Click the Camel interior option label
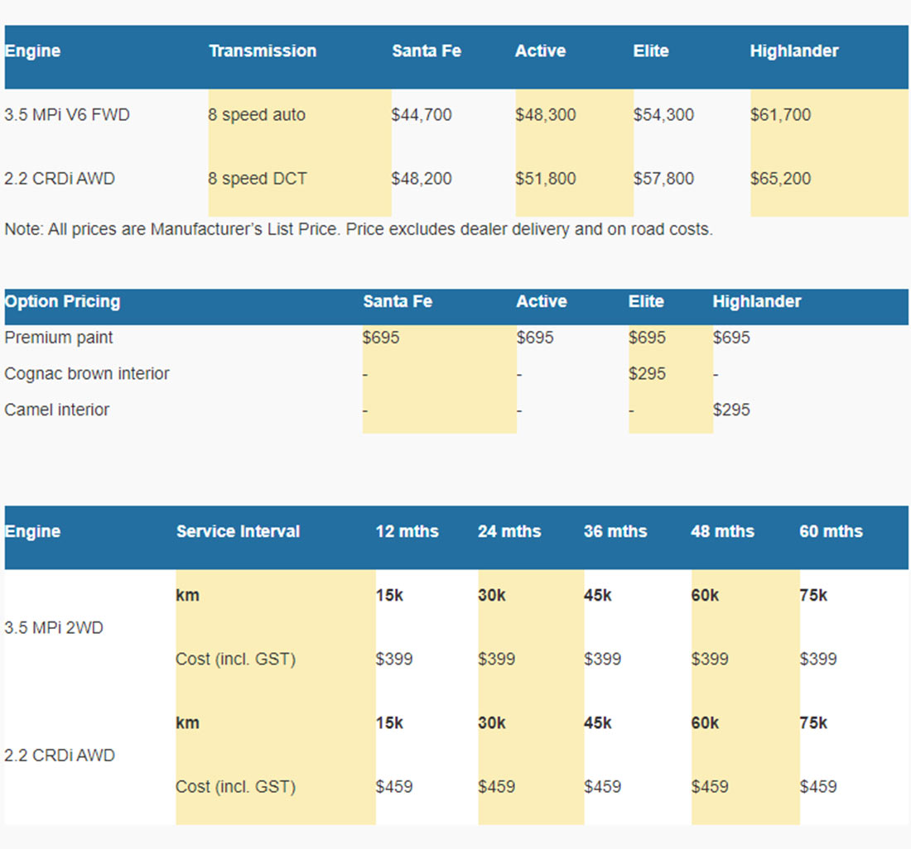 pos(57,410)
